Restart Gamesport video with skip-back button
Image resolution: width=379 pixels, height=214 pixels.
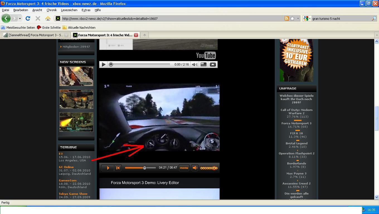tap(118, 168)
